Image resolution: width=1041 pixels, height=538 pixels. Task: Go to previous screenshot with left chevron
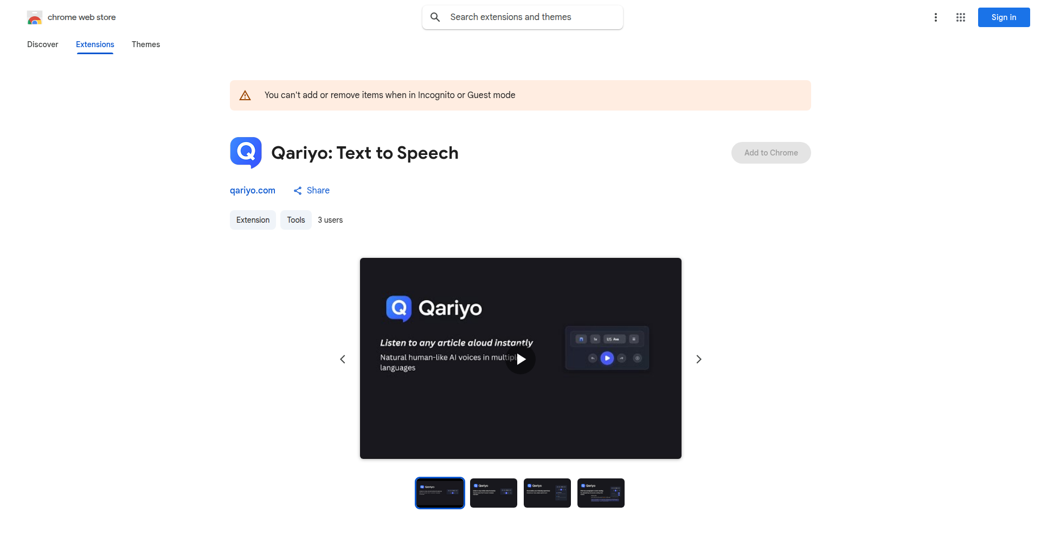(x=343, y=359)
